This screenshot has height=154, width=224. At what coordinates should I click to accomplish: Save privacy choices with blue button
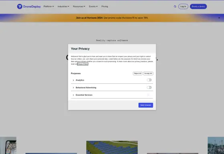point(146,105)
